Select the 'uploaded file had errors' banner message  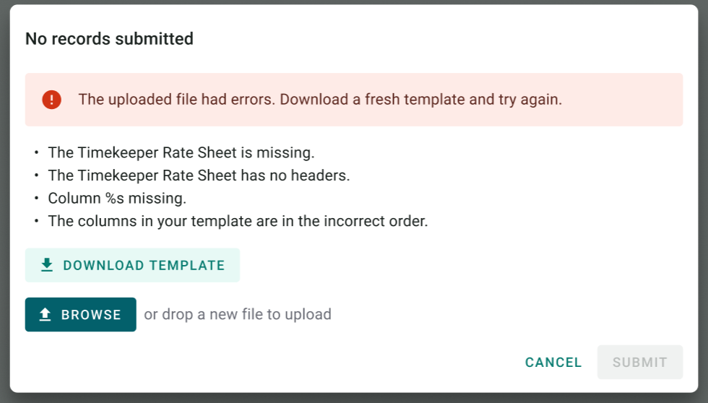click(320, 99)
